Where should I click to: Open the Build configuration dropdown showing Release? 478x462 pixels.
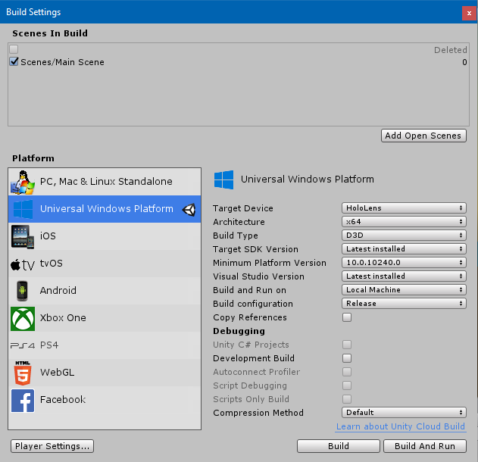coord(404,304)
